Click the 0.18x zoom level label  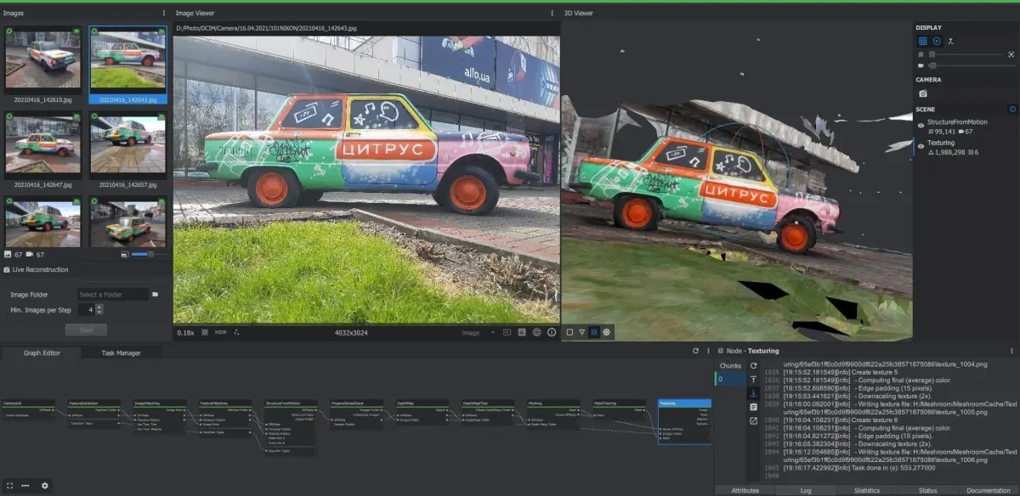click(x=185, y=333)
